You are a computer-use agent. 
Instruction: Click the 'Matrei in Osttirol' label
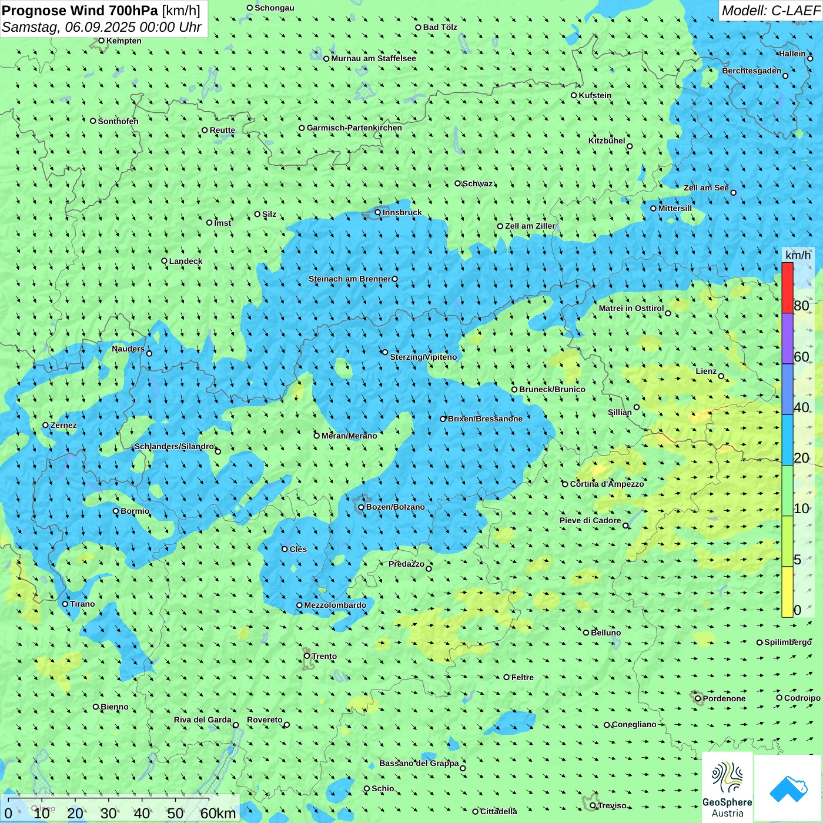click(x=631, y=308)
